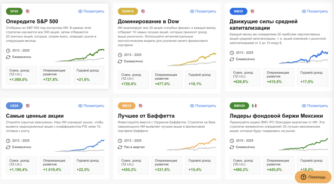Viewport: 334px width, 184px height.
Task: Select the green SP20 strategy badge
Action: click(x=14, y=11)
